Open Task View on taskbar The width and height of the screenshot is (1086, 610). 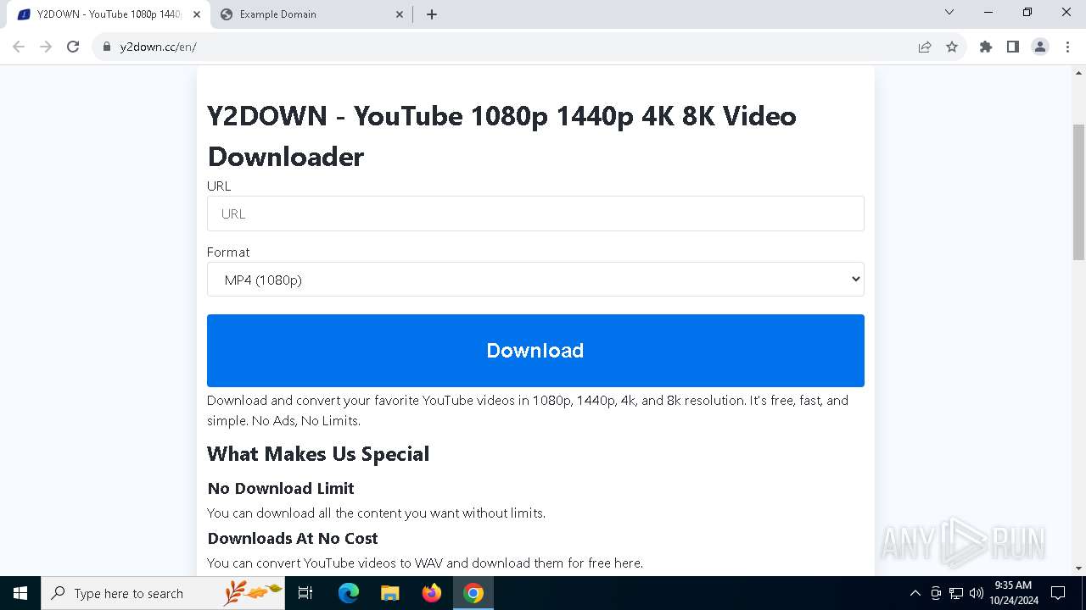coord(306,593)
